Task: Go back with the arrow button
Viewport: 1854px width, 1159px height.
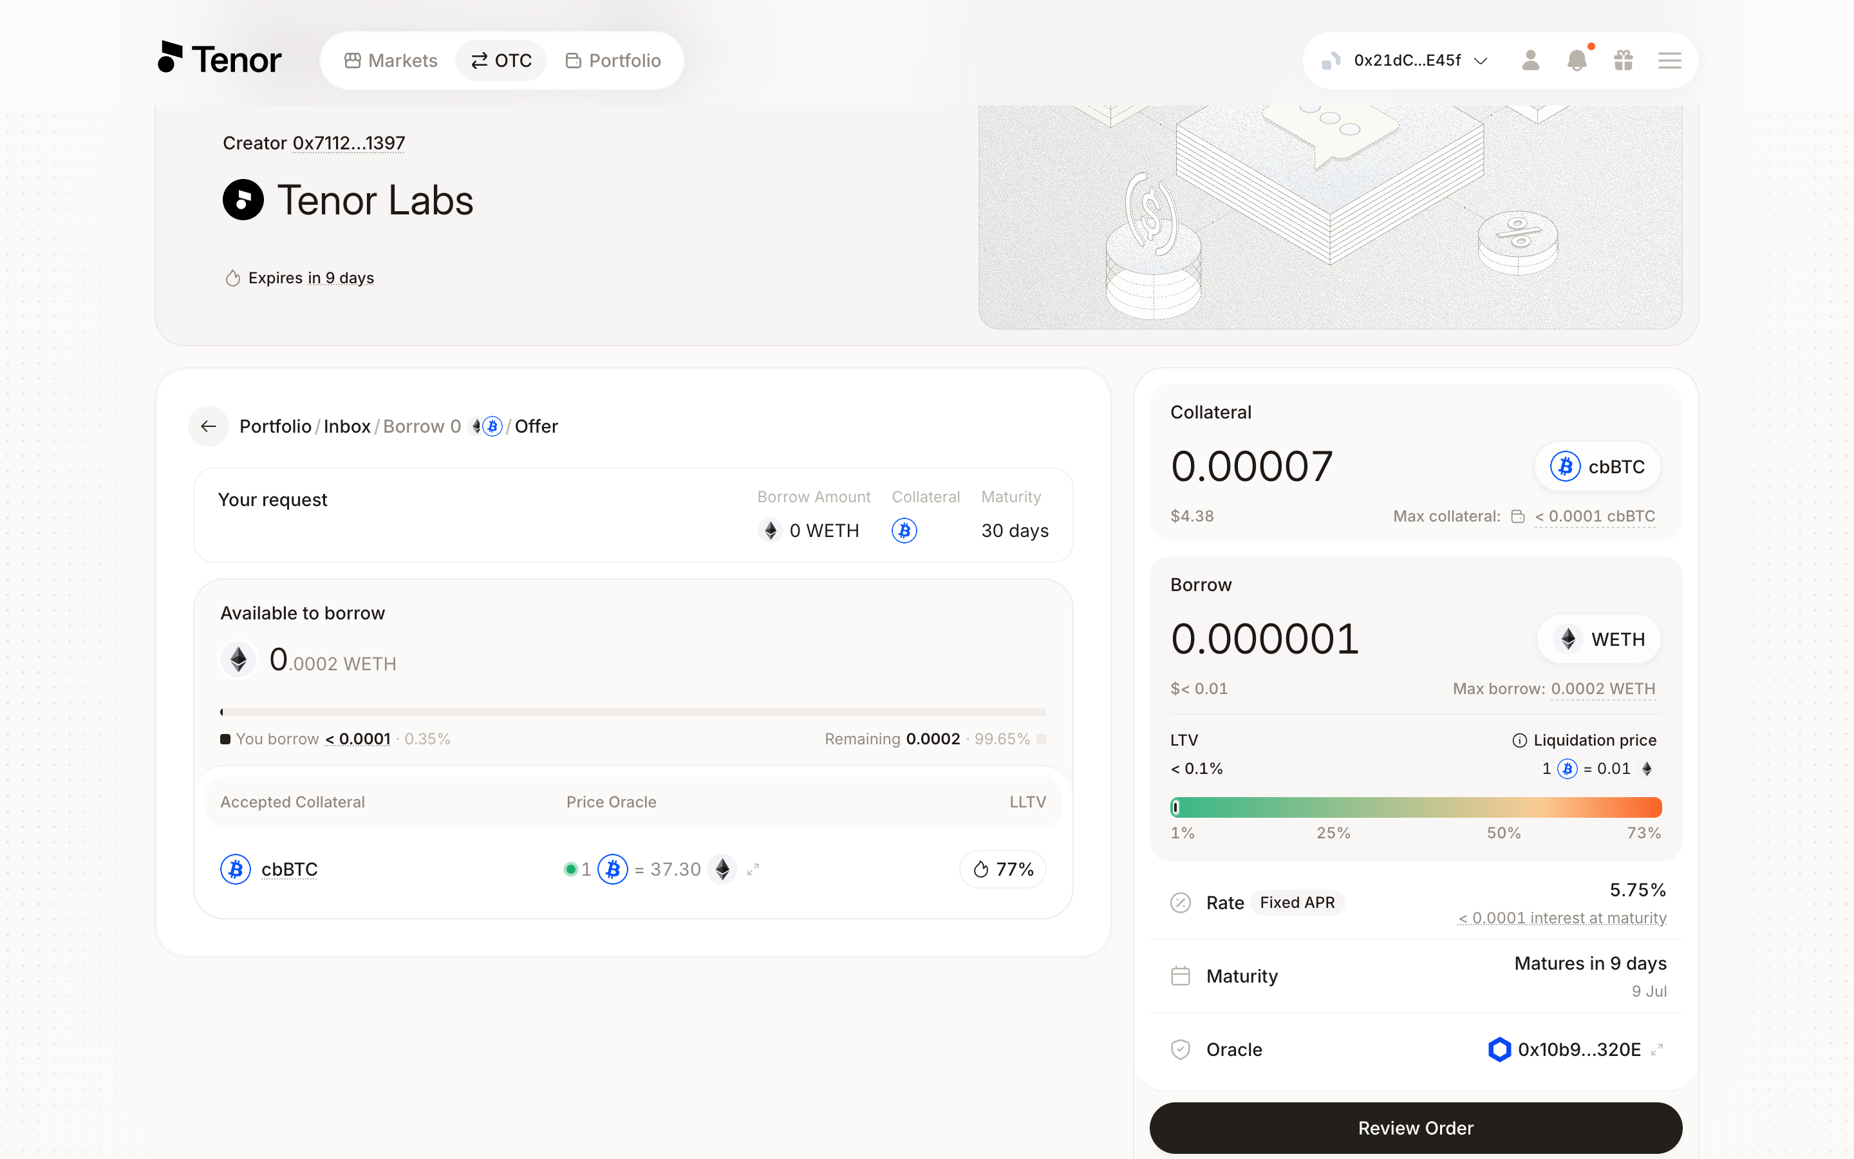Action: [x=209, y=426]
